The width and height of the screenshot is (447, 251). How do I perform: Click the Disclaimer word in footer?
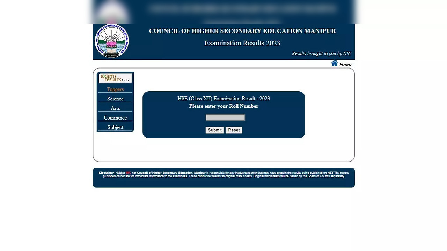coord(106,173)
